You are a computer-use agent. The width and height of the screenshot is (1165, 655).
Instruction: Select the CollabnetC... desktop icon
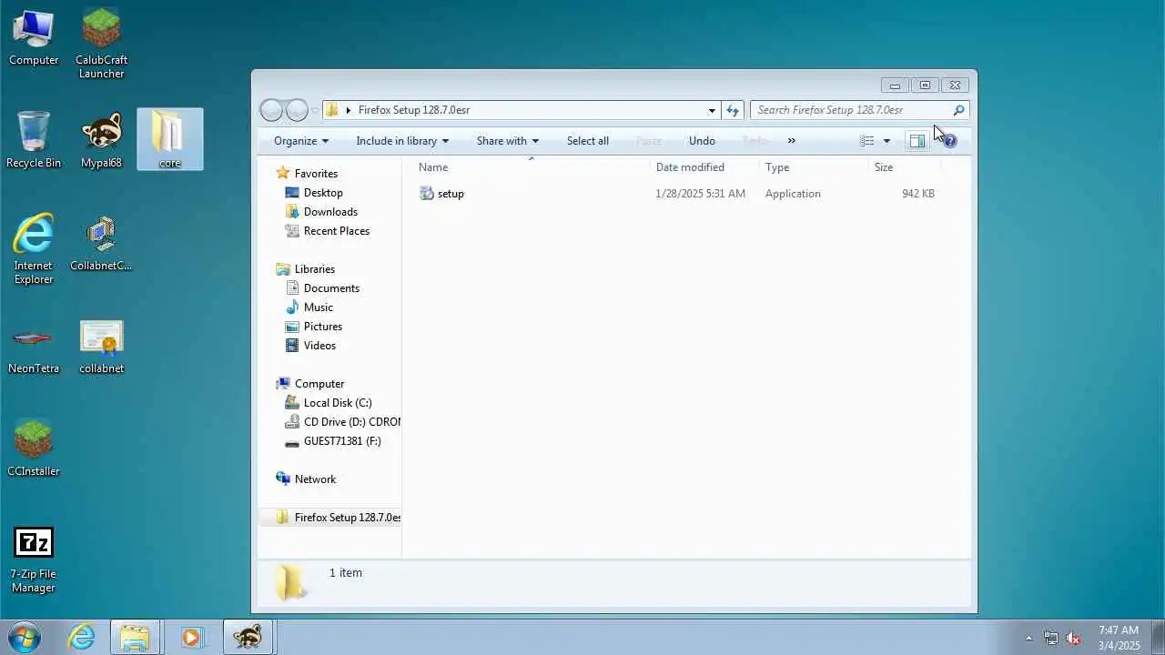[x=101, y=243]
